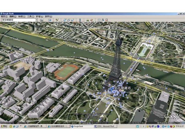Image resolution: width=185 pixels, height=139 pixels.
Task: Open the 檔案(F) menu
Action: [x=4, y=17]
